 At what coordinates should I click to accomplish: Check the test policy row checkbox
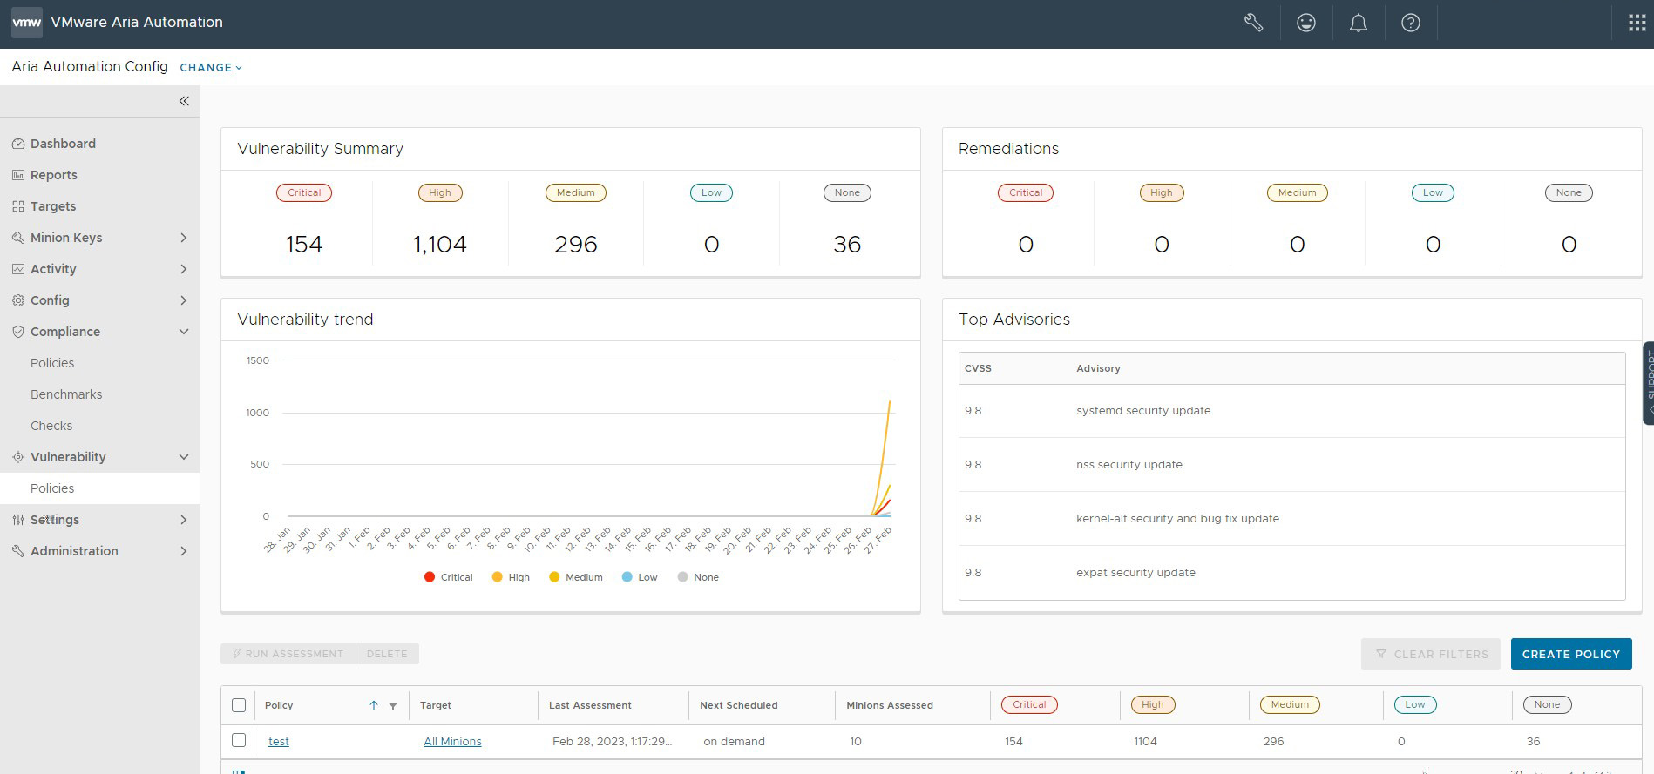[239, 740]
